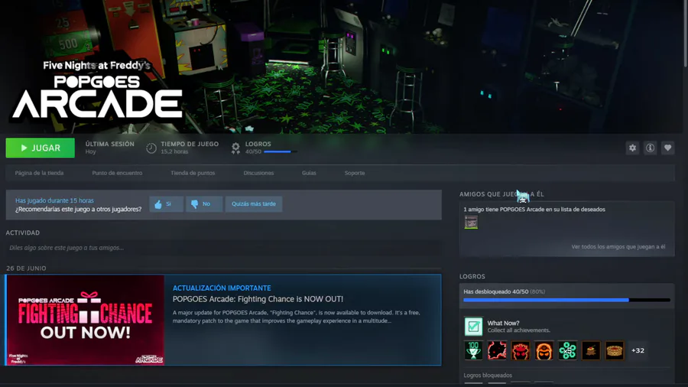Screen dimensions: 688x387
Task: Click the activity comment input field
Action: point(223,248)
